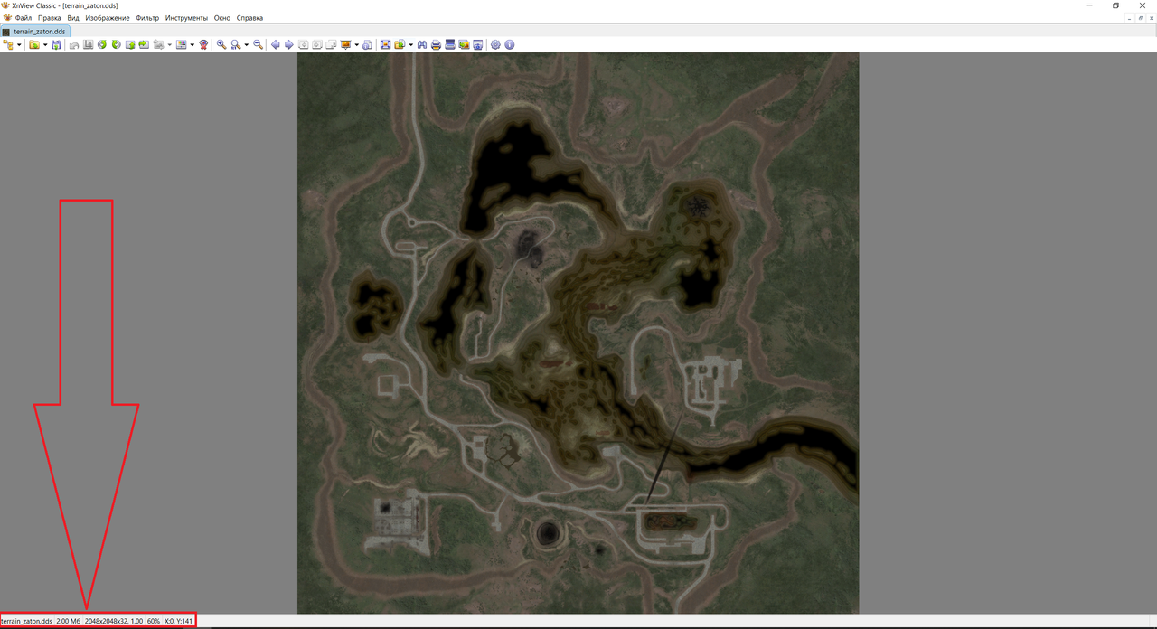The width and height of the screenshot is (1157, 629).
Task: Click the Zoom fit magnifier icon
Action: (235, 44)
